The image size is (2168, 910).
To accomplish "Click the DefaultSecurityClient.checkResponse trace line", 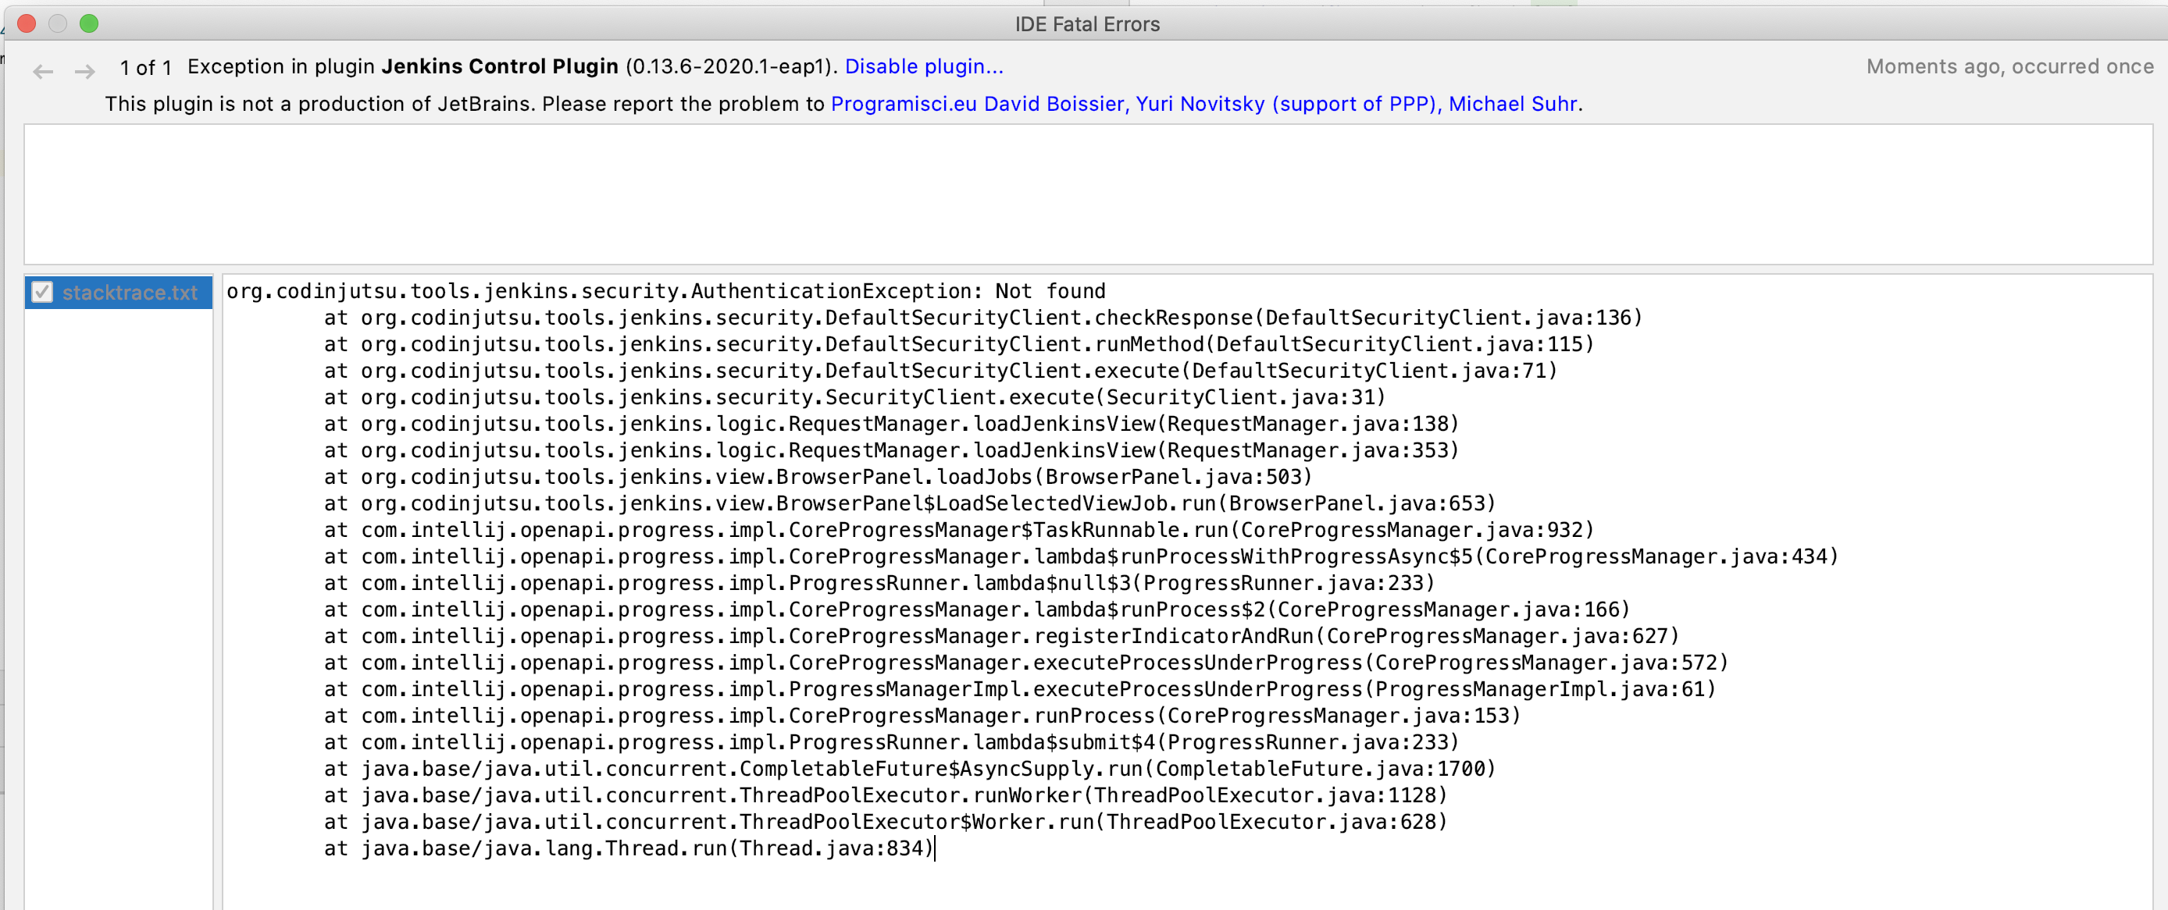I will [x=983, y=318].
